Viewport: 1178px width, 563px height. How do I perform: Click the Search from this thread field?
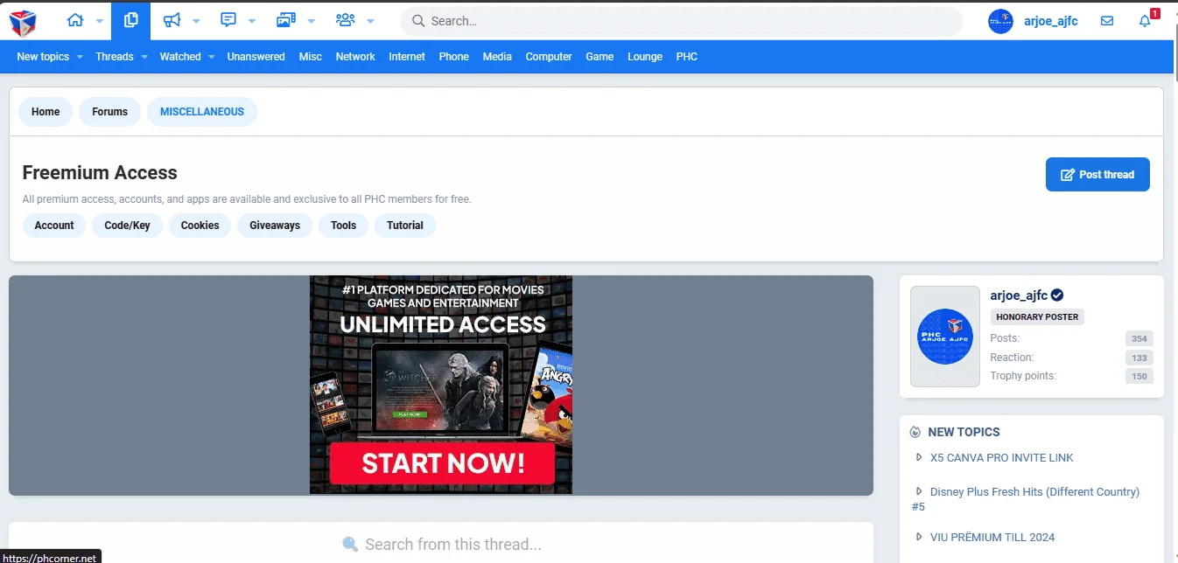pyautogui.click(x=441, y=544)
